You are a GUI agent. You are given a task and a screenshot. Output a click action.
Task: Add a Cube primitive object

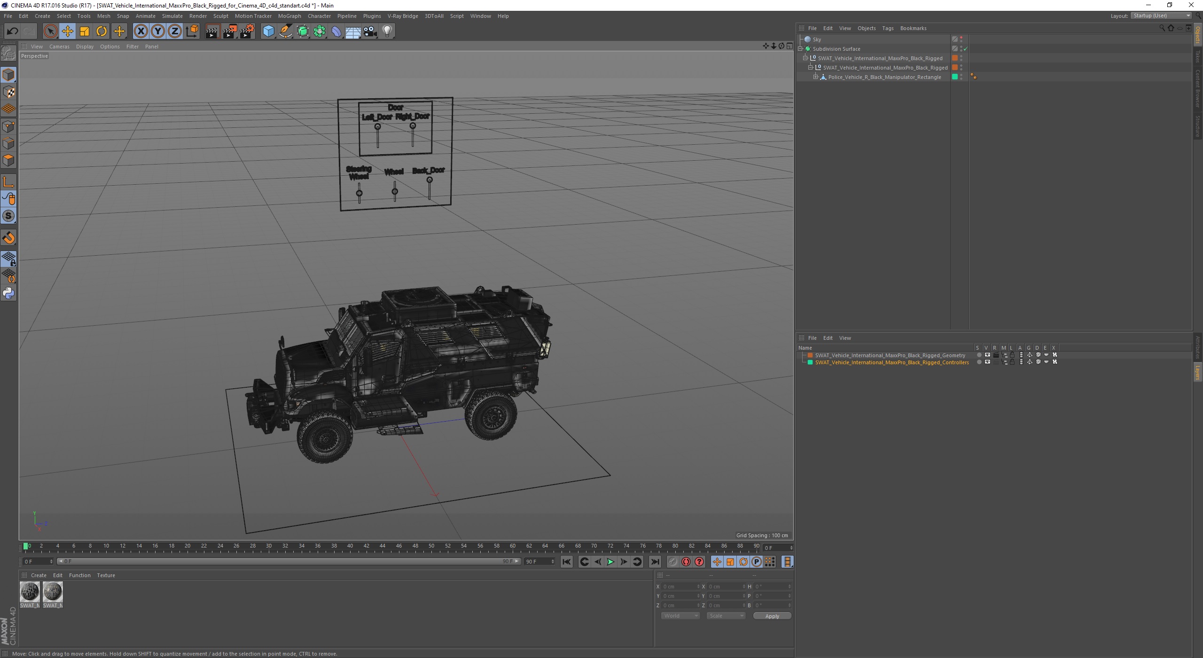(x=268, y=31)
